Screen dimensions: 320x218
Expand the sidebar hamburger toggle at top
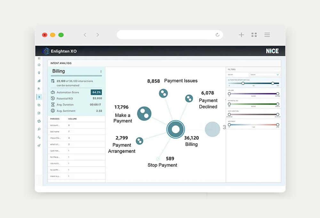[x=39, y=58]
